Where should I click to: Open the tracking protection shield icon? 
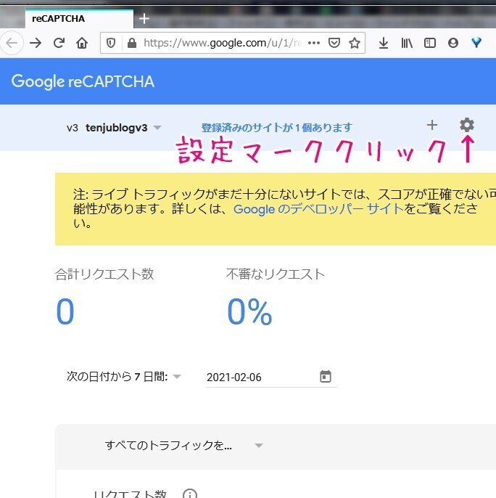[x=111, y=43]
